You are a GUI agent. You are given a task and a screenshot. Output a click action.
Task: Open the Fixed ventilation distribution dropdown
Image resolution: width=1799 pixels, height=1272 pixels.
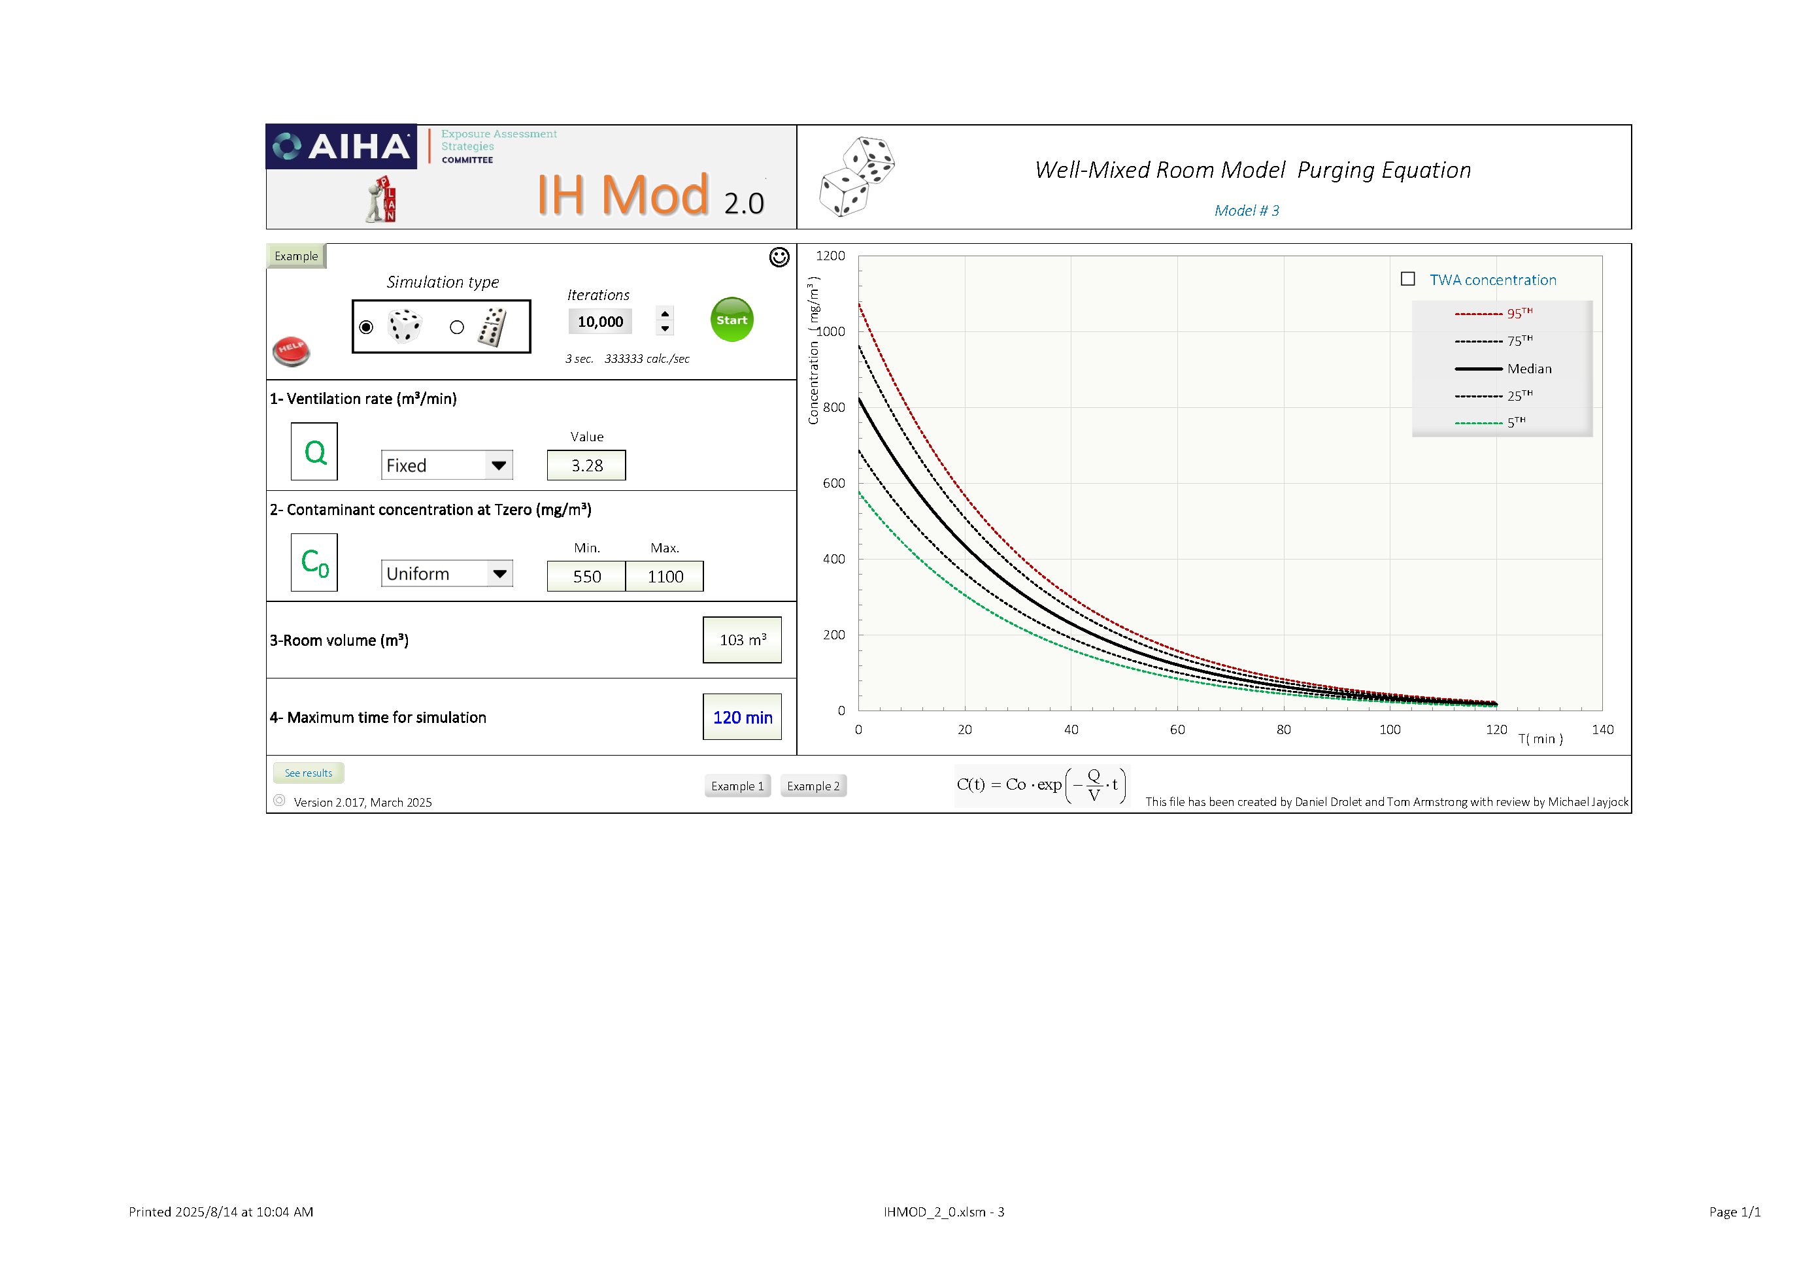click(498, 465)
